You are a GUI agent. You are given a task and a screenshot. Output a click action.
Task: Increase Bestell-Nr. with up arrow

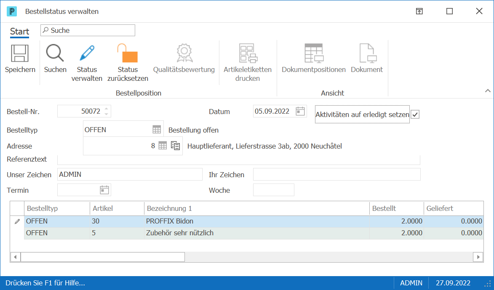click(107, 109)
